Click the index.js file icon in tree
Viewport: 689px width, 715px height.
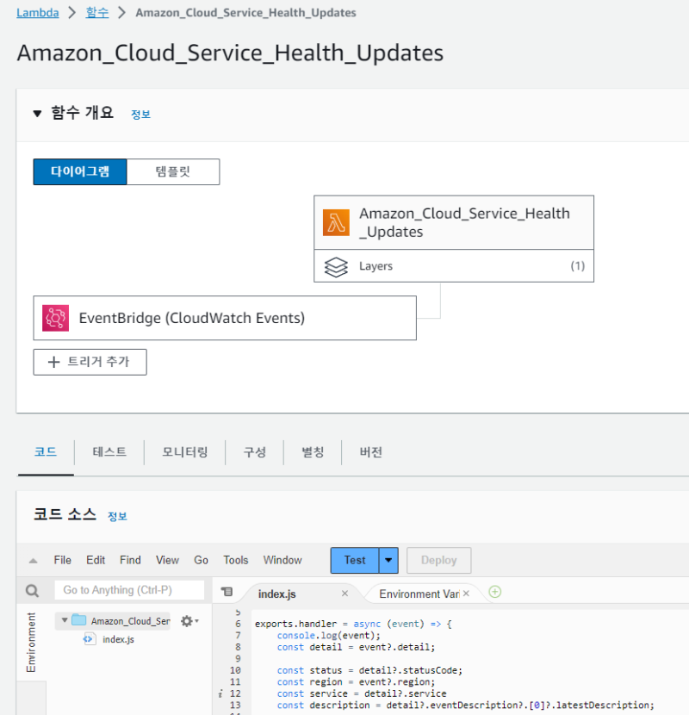(x=89, y=639)
